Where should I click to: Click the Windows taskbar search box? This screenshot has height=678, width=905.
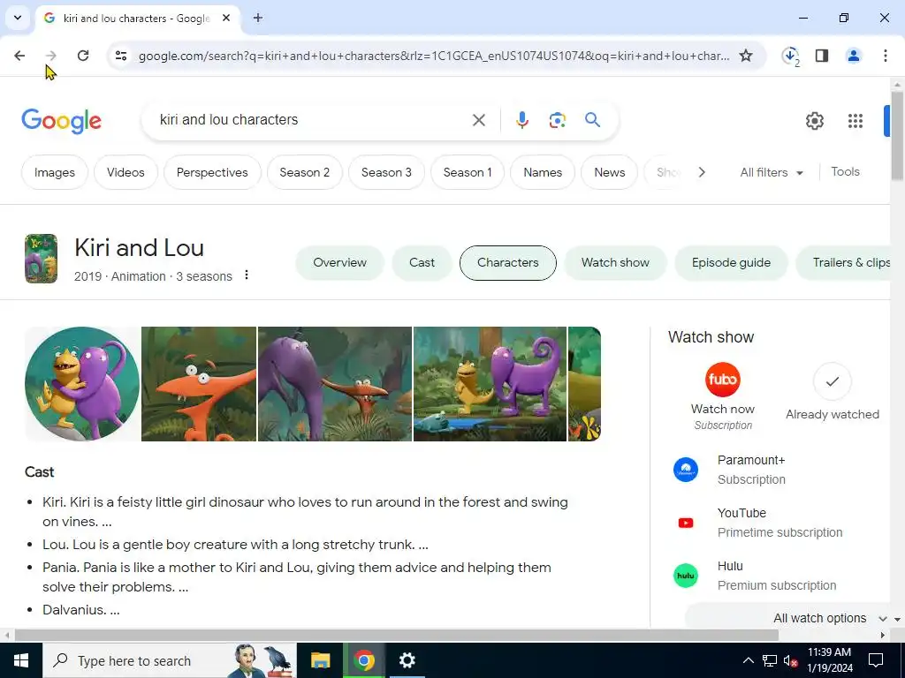169,660
